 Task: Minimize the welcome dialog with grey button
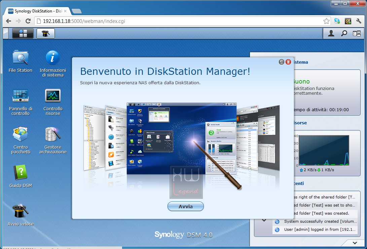pos(282,62)
